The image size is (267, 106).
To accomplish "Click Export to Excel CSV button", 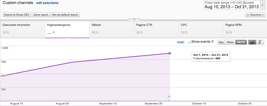I will [17, 15].
